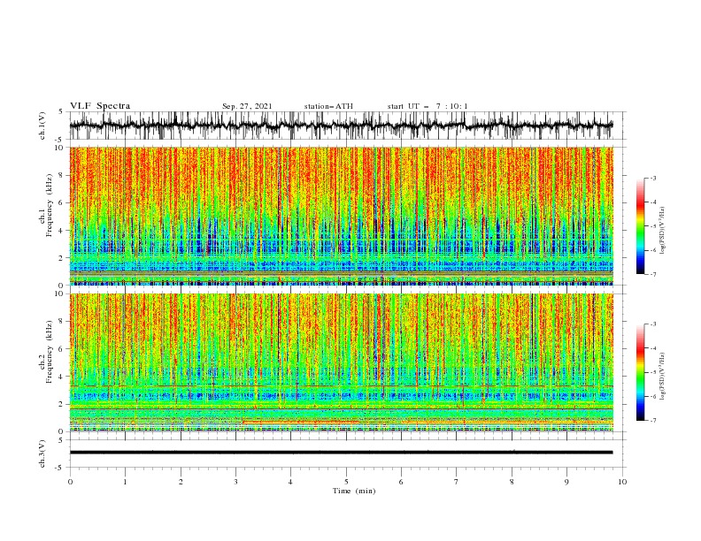Click the ch.2 spectrogram color scale bar
This screenshot has width=701, height=541.
pos(641,372)
